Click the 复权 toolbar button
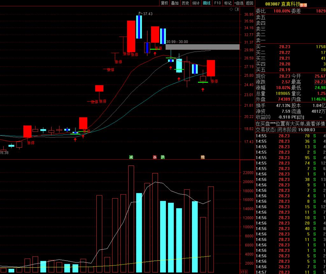 coord(164,3)
